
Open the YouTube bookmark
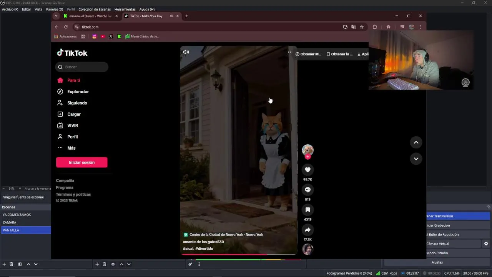pos(103,37)
